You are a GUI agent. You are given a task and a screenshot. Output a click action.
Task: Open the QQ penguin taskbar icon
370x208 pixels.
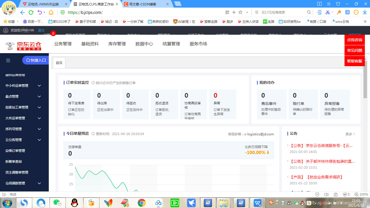(74, 203)
